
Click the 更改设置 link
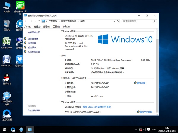141,83
